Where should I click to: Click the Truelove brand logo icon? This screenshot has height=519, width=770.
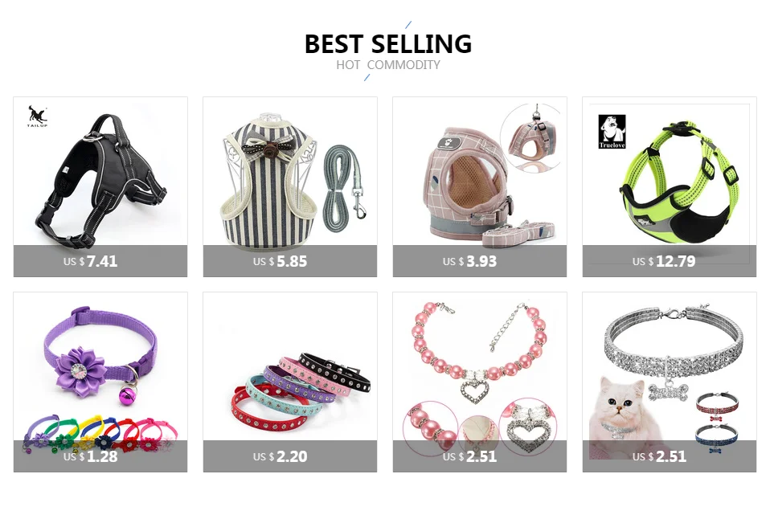(x=612, y=132)
